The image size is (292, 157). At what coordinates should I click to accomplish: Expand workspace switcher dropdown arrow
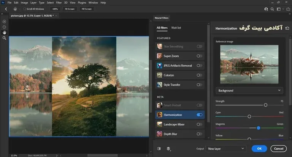click(283, 9)
